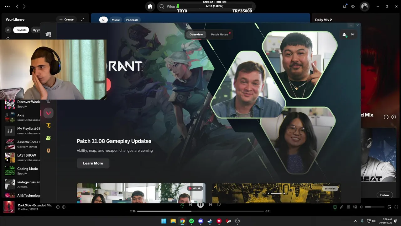The height and width of the screenshot is (226, 401).
Task: Select Teamfight Tactics icon in Riot sidebar
Action: pyautogui.click(x=48, y=126)
